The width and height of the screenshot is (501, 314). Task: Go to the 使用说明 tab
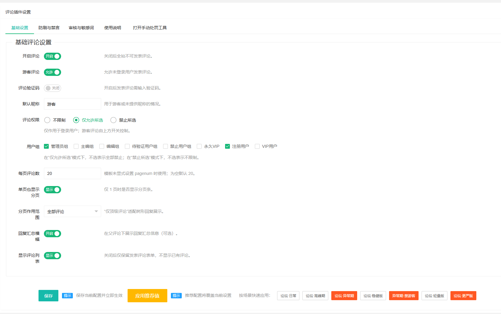[113, 28]
